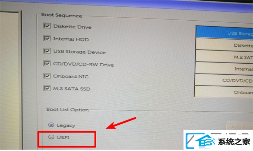Click the Add Boot button
The height and width of the screenshot is (151, 253).
coord(240,127)
